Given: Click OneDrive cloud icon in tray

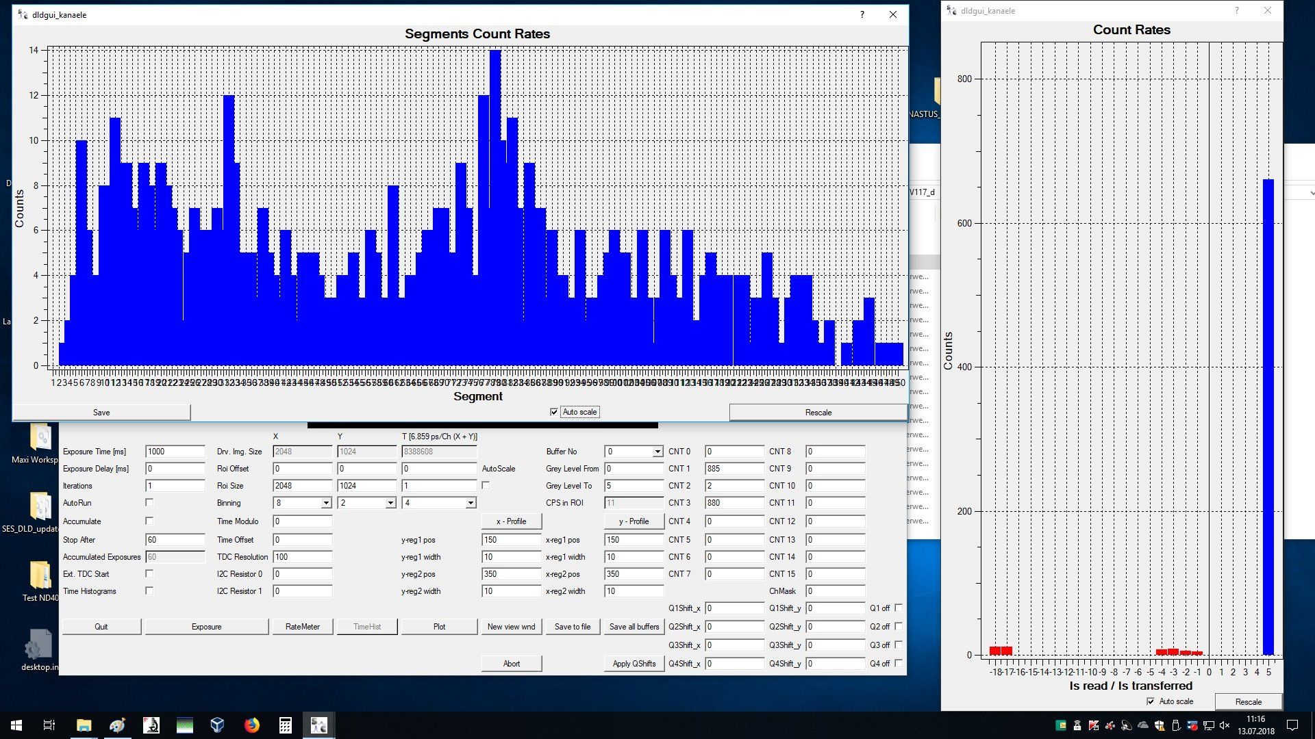Looking at the screenshot, I should click(x=1142, y=725).
